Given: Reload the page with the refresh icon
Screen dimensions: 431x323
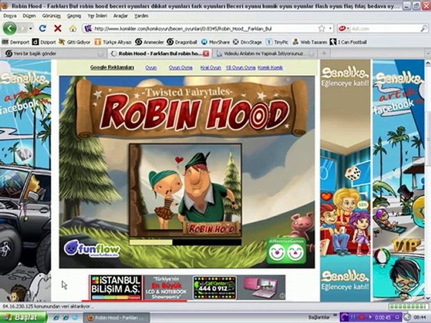Looking at the screenshot, I should tap(43, 28).
